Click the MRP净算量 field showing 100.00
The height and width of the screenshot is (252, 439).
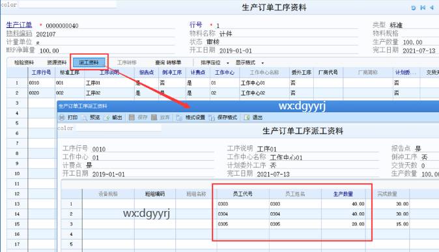106,51
